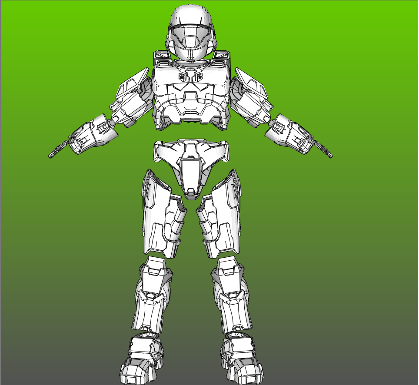The height and width of the screenshot is (385, 419).
Task: Pick the boot on viewer's right
Action: (241, 359)
